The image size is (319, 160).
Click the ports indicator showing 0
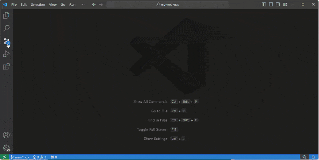click(x=54, y=157)
